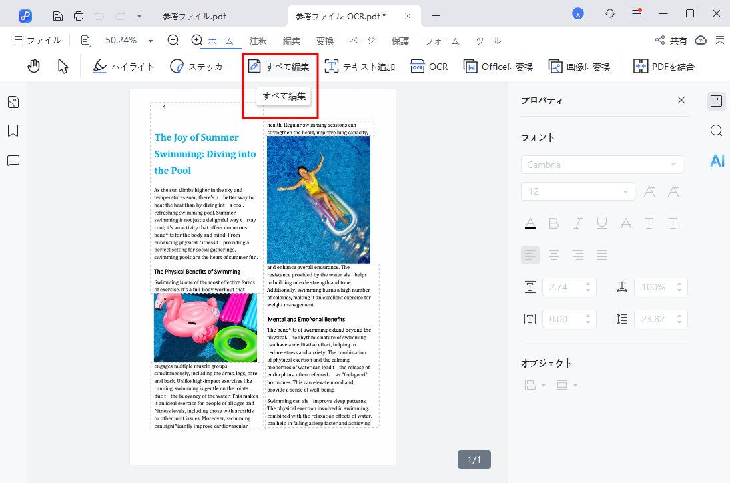Open the 変換 ribbon tab
This screenshot has height=483, width=730.
(x=325, y=41)
